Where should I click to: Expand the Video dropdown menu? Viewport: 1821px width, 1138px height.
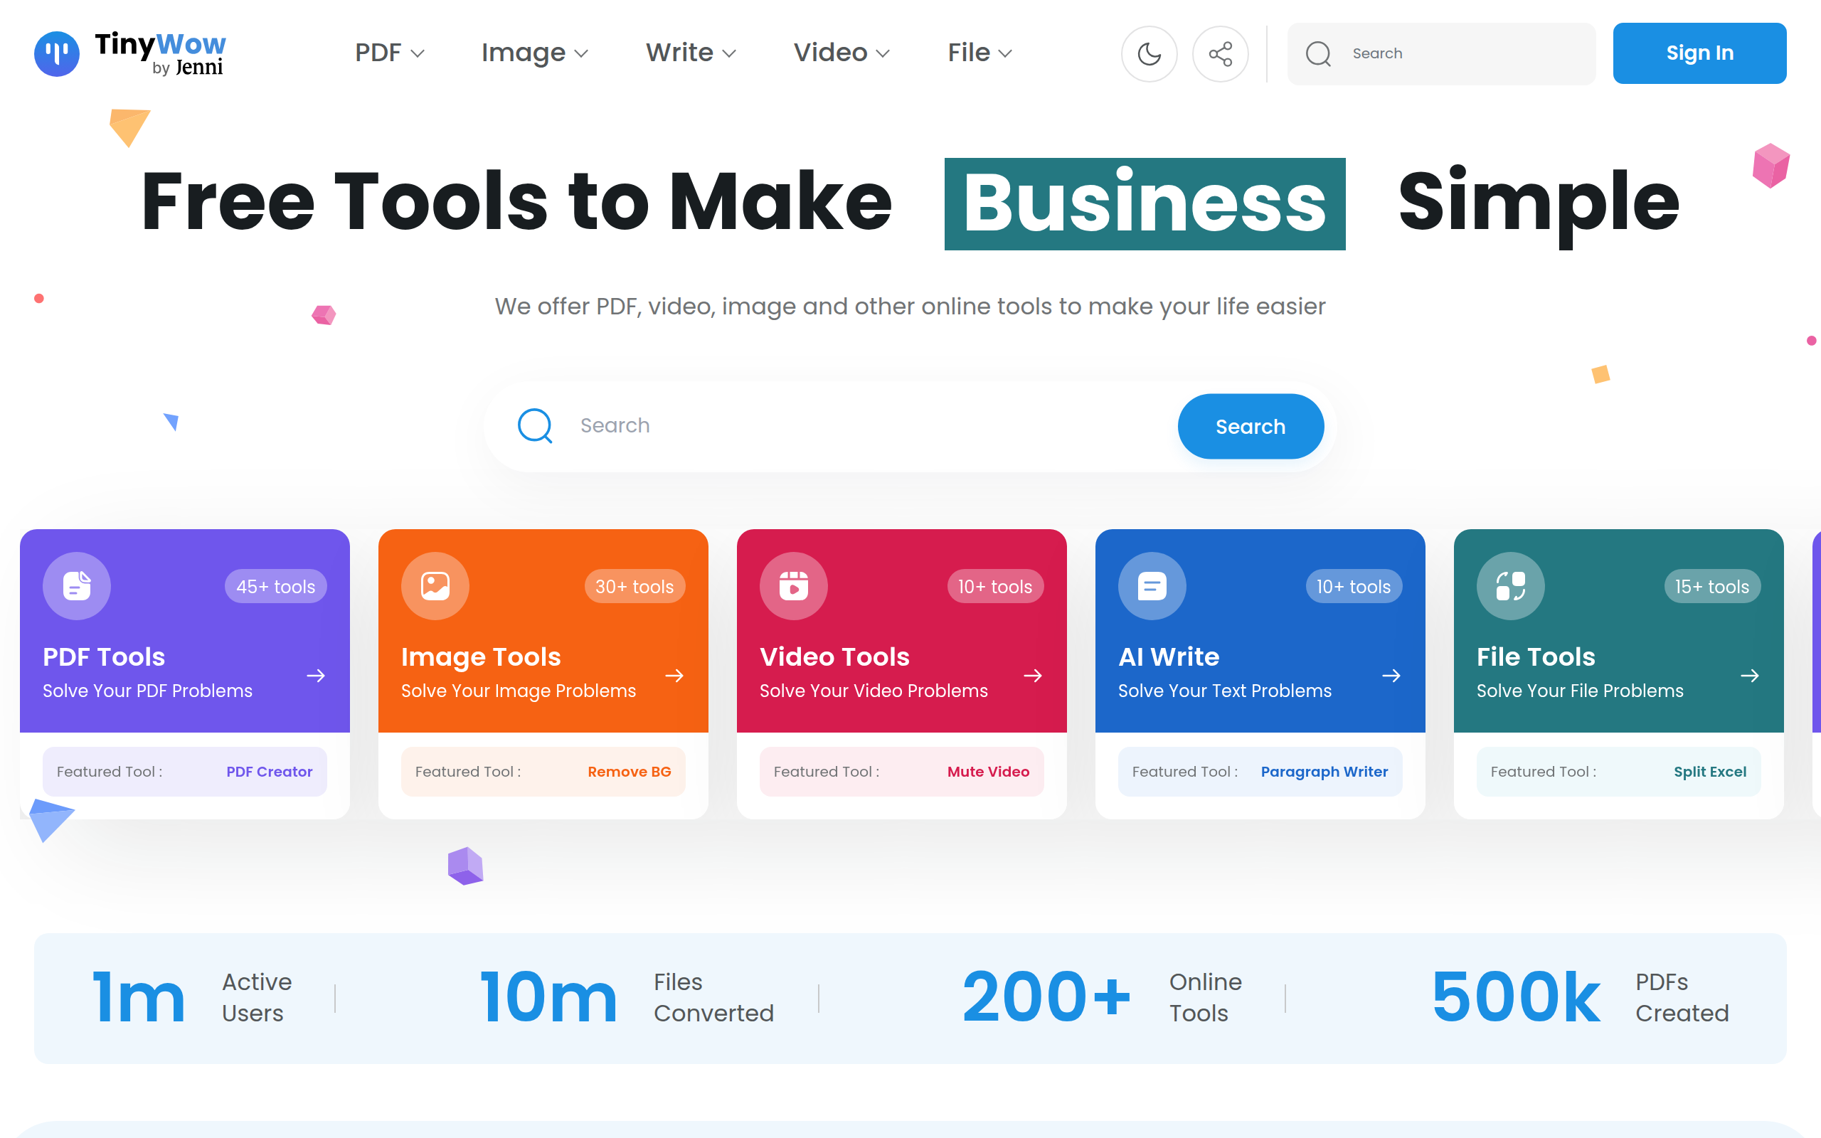pyautogui.click(x=841, y=53)
